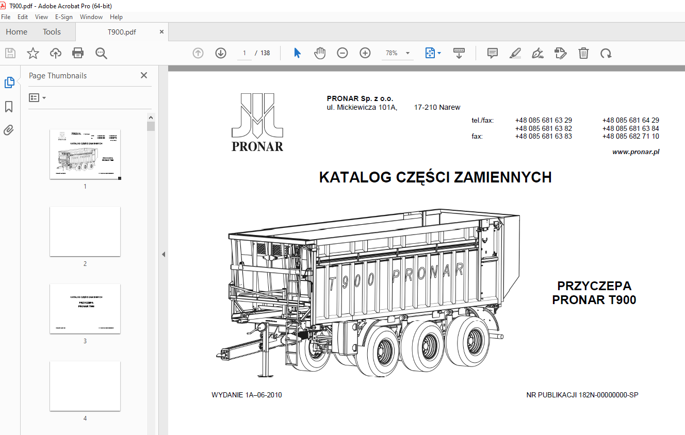Click fax number +48 085 682 71 10

(x=631, y=137)
